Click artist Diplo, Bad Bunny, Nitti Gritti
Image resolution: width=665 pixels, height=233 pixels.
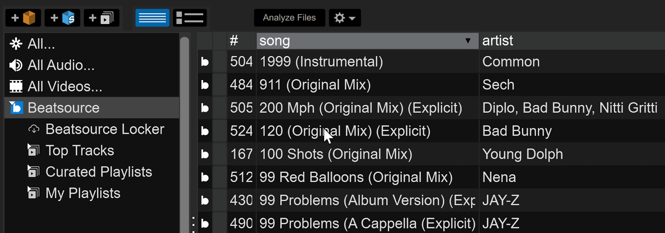pos(570,108)
